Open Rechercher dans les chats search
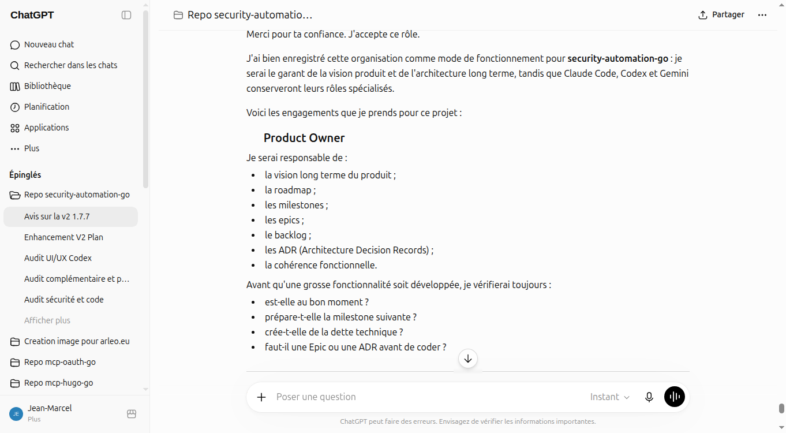 point(70,65)
